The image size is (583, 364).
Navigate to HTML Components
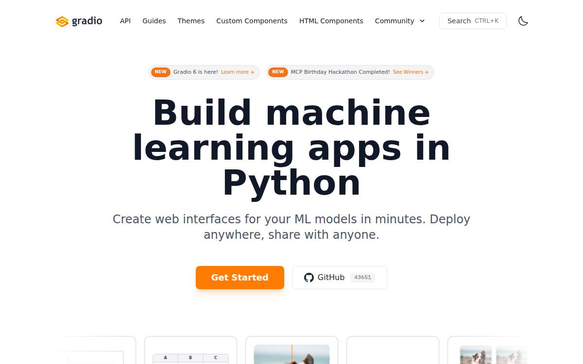331,21
